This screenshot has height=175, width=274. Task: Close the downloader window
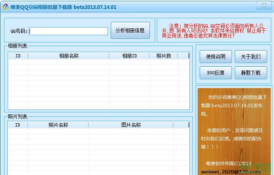tap(264, 5)
